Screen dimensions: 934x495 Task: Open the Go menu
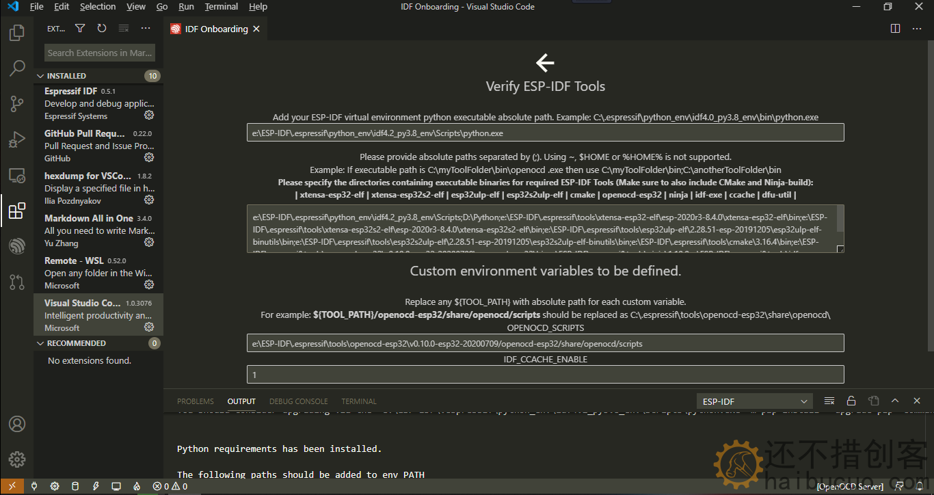click(x=162, y=7)
